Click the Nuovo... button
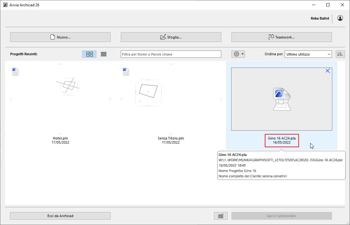350x225 pixels. coord(60,37)
